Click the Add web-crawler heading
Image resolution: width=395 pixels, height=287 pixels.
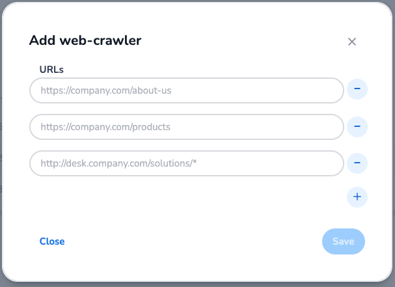click(x=85, y=40)
